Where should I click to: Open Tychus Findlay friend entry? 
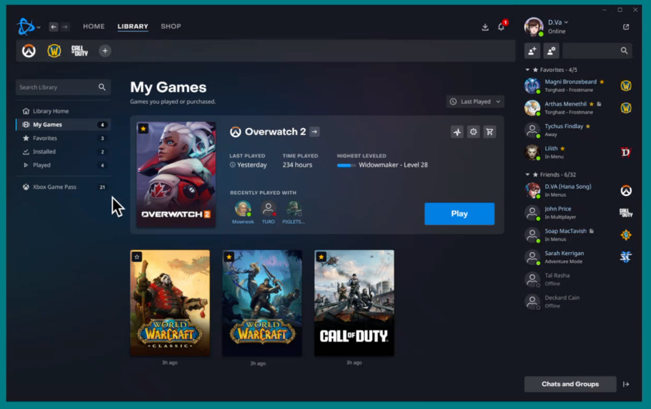pyautogui.click(x=578, y=130)
